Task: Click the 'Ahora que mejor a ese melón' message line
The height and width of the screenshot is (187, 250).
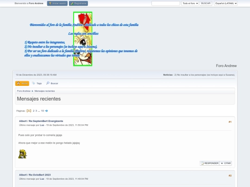Action: [x=49, y=143]
